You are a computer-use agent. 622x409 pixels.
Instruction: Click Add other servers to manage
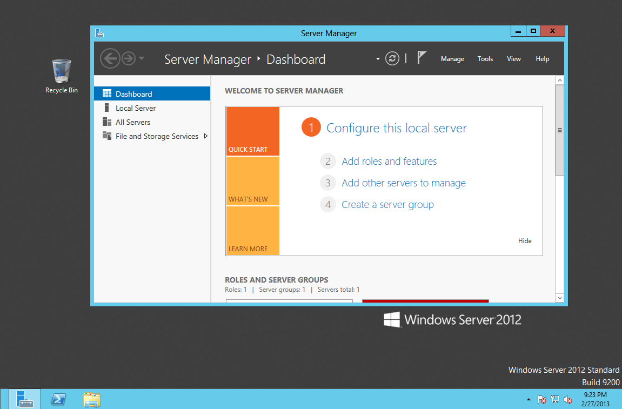click(404, 183)
